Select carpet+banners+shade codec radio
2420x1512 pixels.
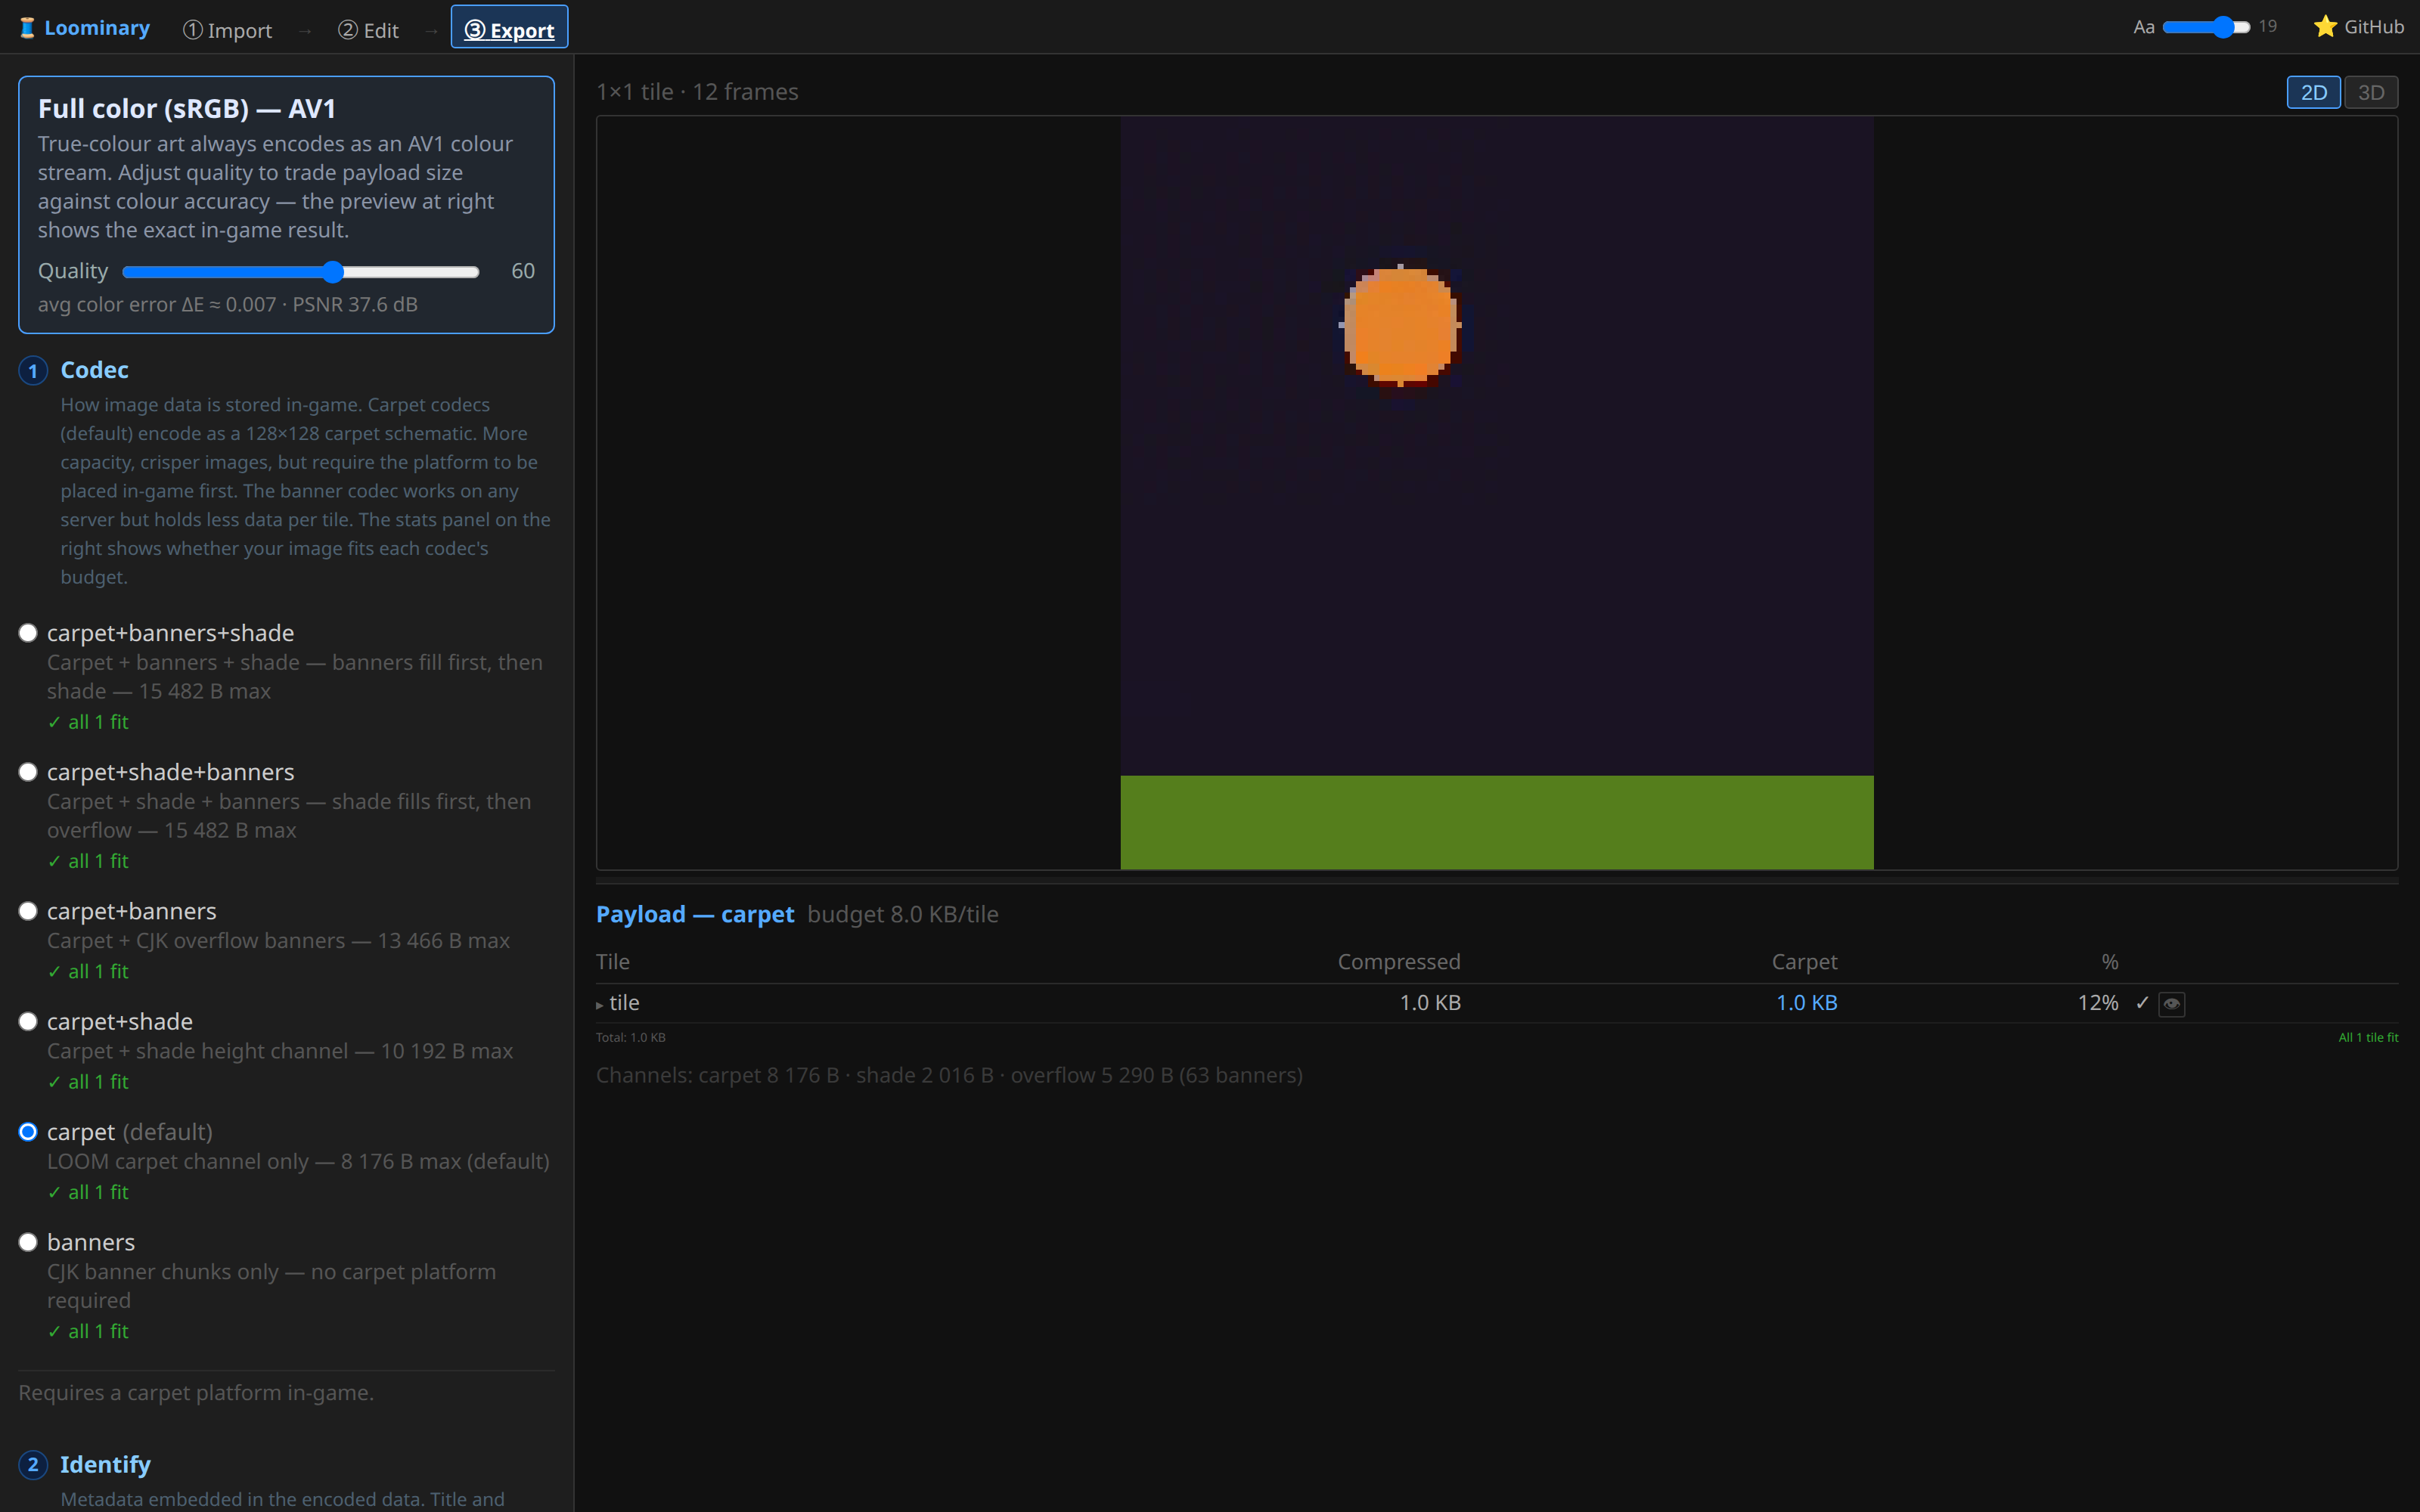coord(28,633)
